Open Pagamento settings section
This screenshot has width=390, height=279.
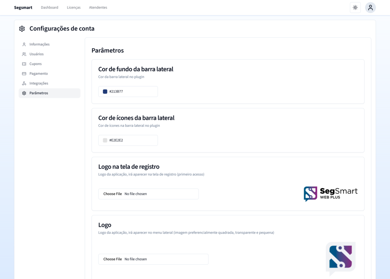pos(50,73)
